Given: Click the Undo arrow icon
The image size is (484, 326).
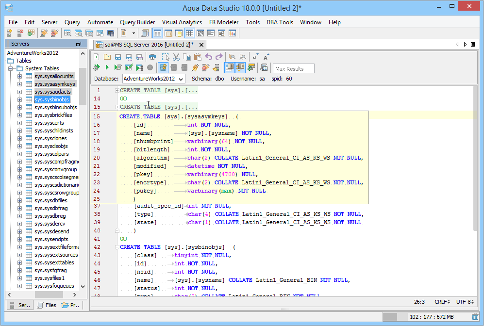Looking at the screenshot, I should point(209,57).
